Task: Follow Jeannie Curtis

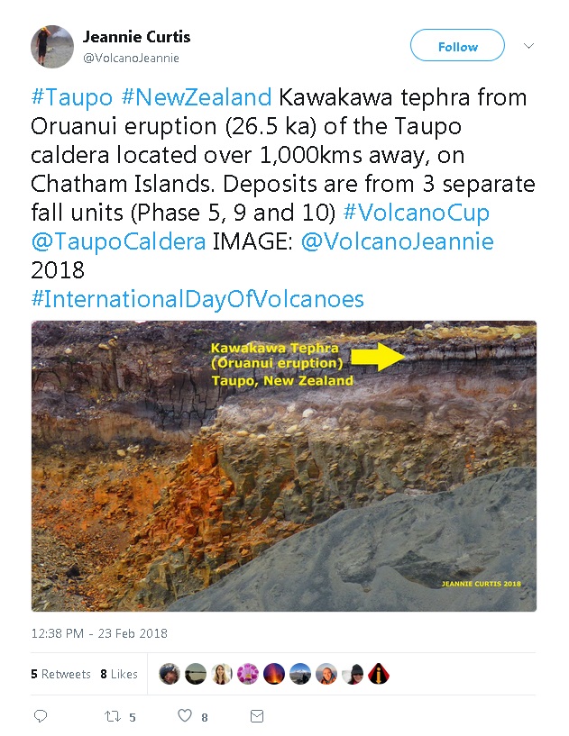Action: tap(458, 46)
